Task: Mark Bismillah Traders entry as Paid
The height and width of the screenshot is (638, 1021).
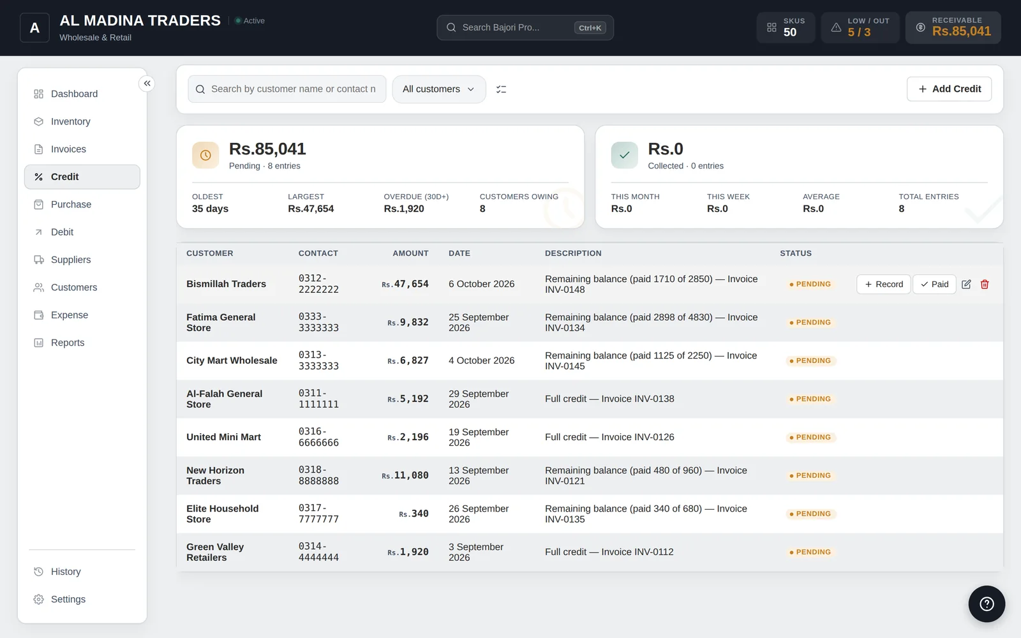Action: pos(934,285)
